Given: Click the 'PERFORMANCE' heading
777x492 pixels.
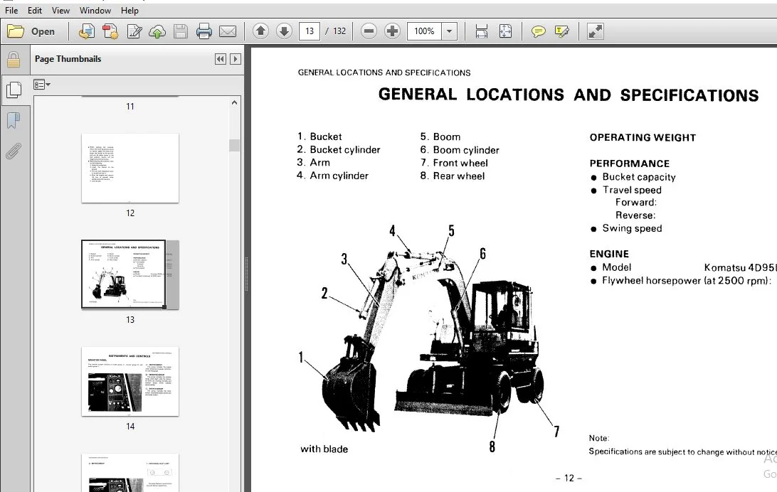Looking at the screenshot, I should coord(629,164).
